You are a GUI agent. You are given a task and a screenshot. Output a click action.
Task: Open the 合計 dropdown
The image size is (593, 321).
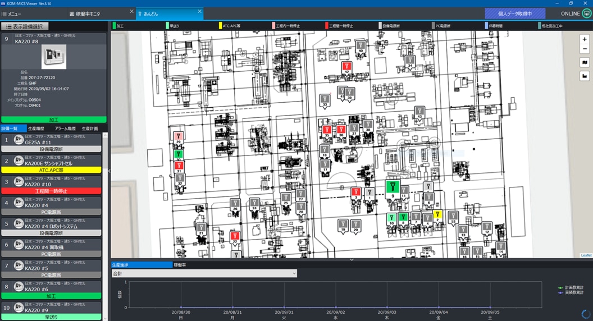(204, 273)
